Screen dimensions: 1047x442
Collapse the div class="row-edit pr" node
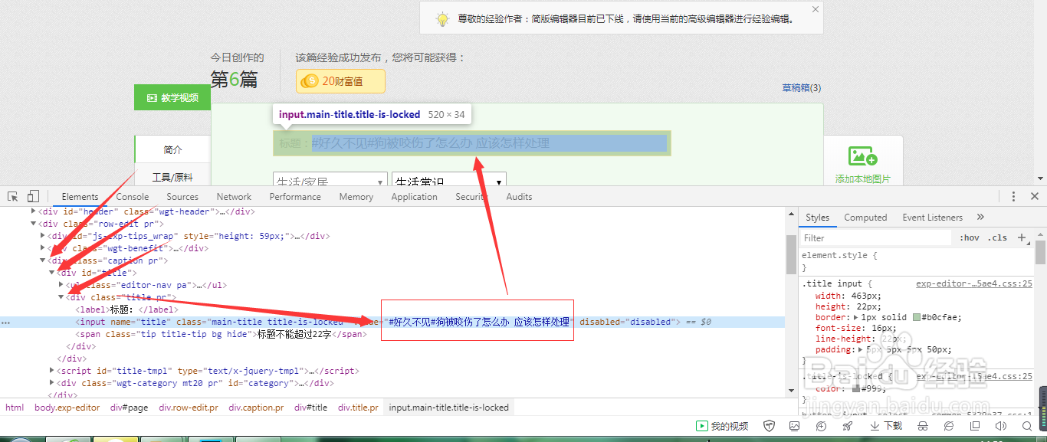coord(33,224)
